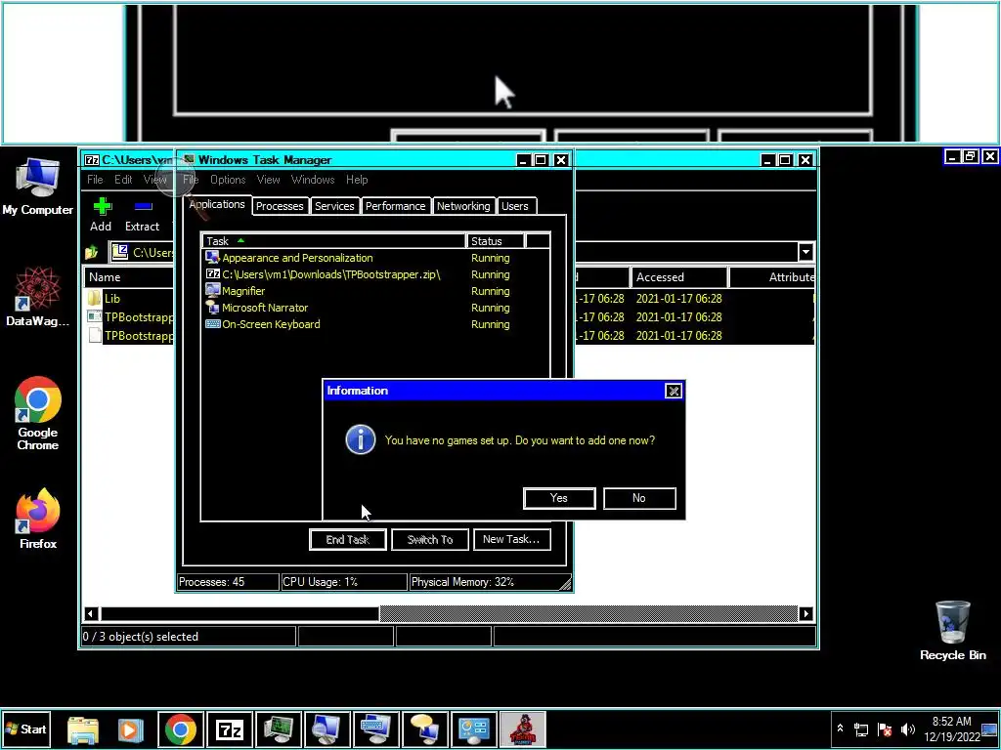
Task: Open the Google Chrome desktop shortcut
Action: point(38,413)
